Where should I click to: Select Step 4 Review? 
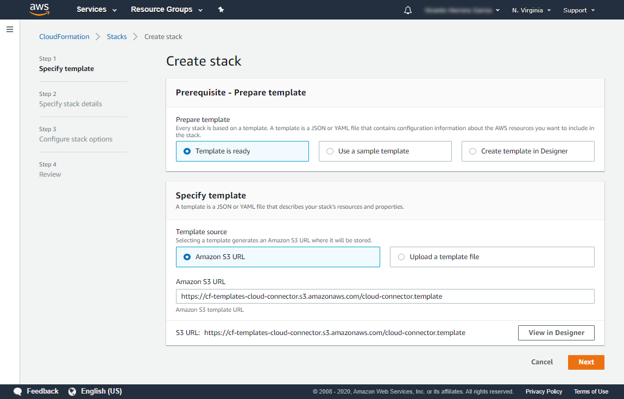[x=50, y=170]
